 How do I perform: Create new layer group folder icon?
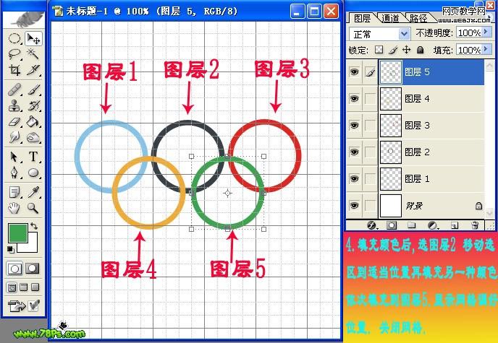tap(412, 225)
